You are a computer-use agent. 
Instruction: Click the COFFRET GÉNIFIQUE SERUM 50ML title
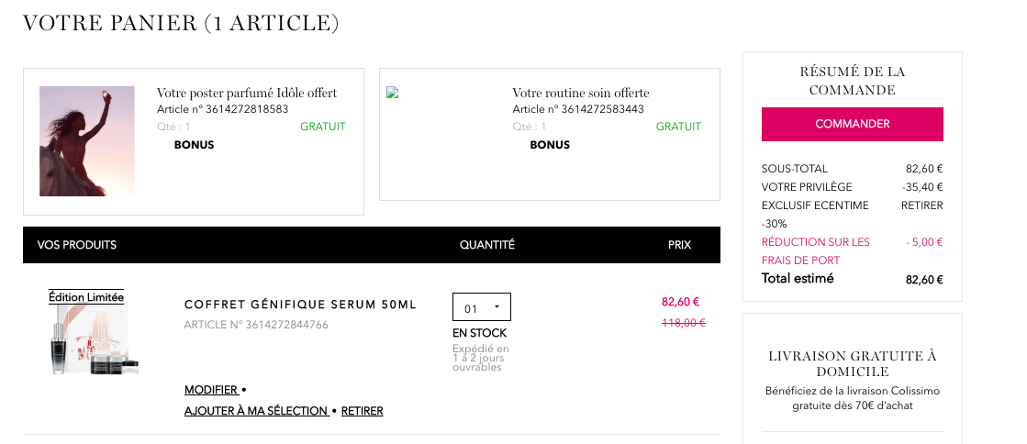tap(300, 305)
